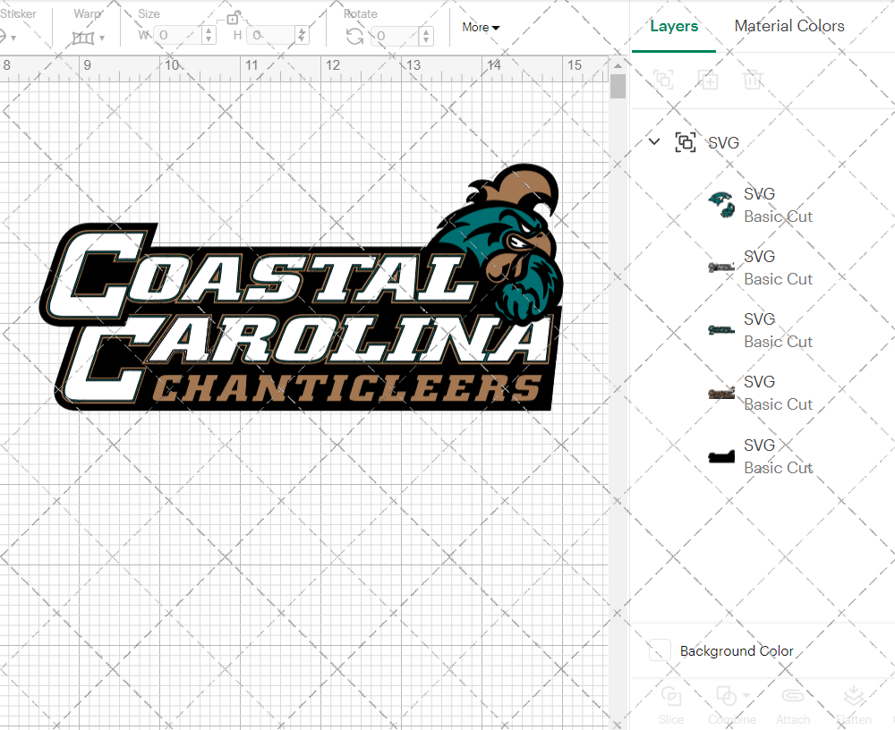Click the delete icon in the Layers panel
Image resolution: width=895 pixels, height=730 pixels.
(x=753, y=80)
